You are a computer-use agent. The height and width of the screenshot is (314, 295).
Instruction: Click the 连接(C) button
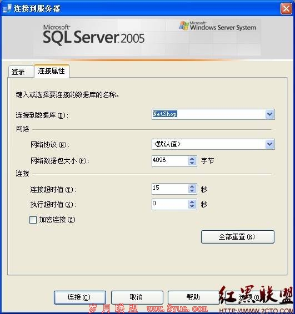(x=79, y=297)
